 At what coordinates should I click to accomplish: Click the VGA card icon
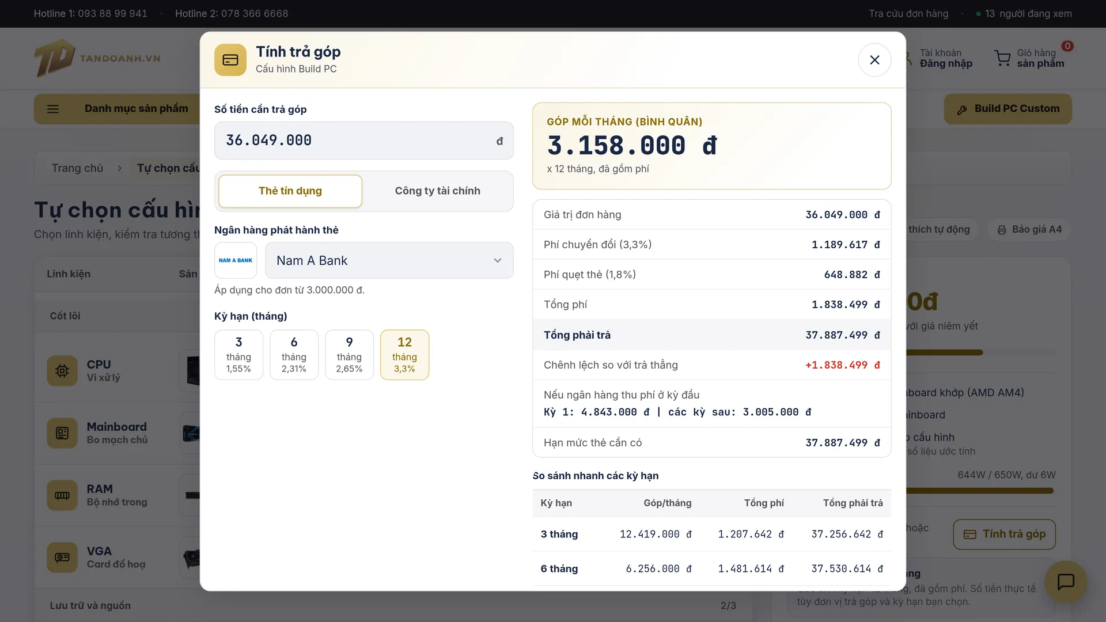click(x=62, y=557)
